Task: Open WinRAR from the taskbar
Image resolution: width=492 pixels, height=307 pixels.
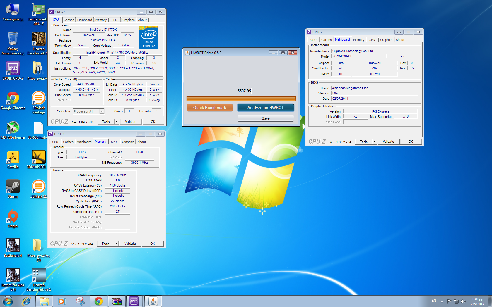Action: (117, 301)
